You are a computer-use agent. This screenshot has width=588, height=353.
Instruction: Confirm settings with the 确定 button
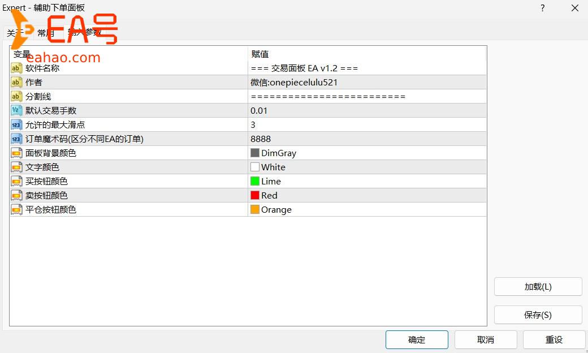(x=417, y=340)
